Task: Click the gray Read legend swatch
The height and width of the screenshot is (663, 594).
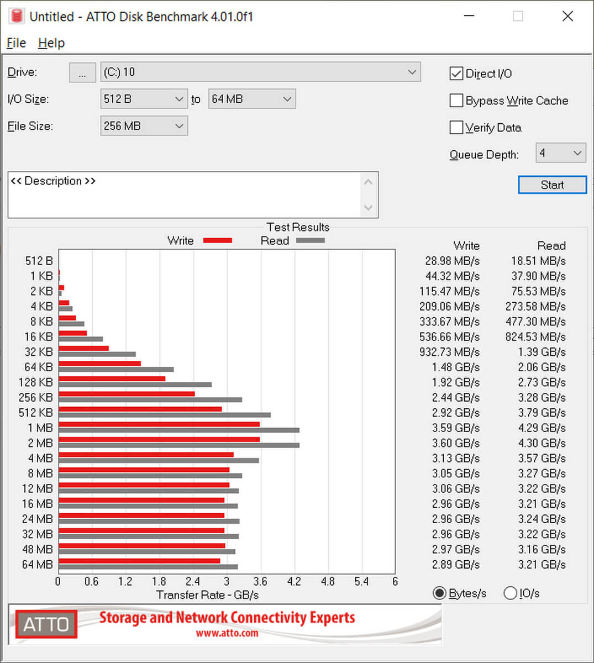Action: [x=310, y=240]
